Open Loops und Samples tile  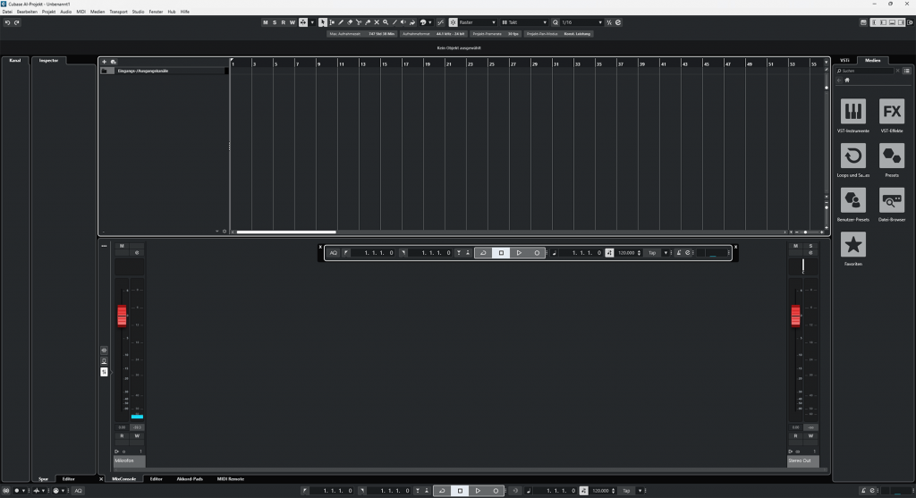[x=852, y=156]
